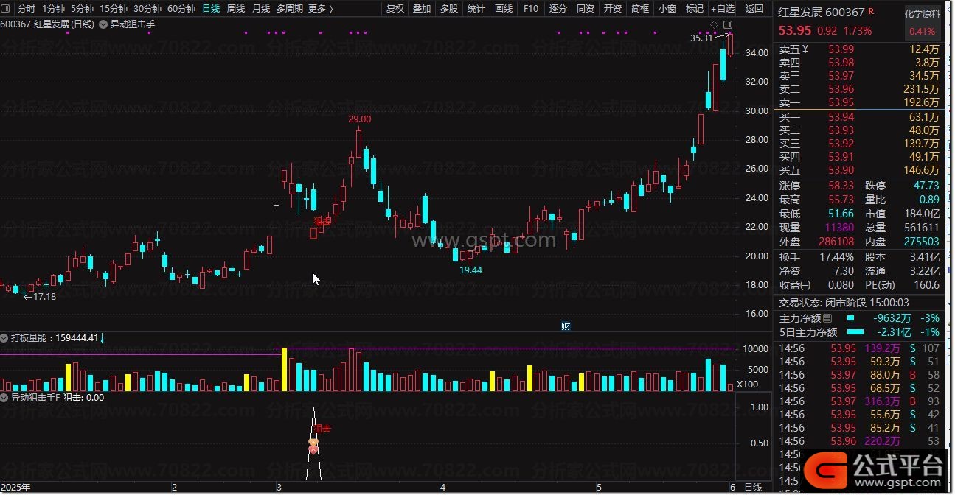Select the 日线 daily period tab
The height and width of the screenshot is (495, 955).
coord(211,9)
